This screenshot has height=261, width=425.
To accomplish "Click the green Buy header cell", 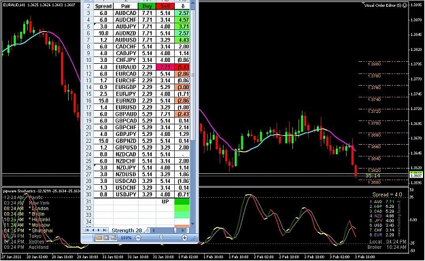I will (x=147, y=6).
